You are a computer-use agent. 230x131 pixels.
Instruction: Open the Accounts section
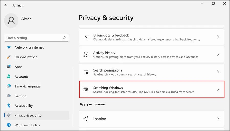(37, 76)
